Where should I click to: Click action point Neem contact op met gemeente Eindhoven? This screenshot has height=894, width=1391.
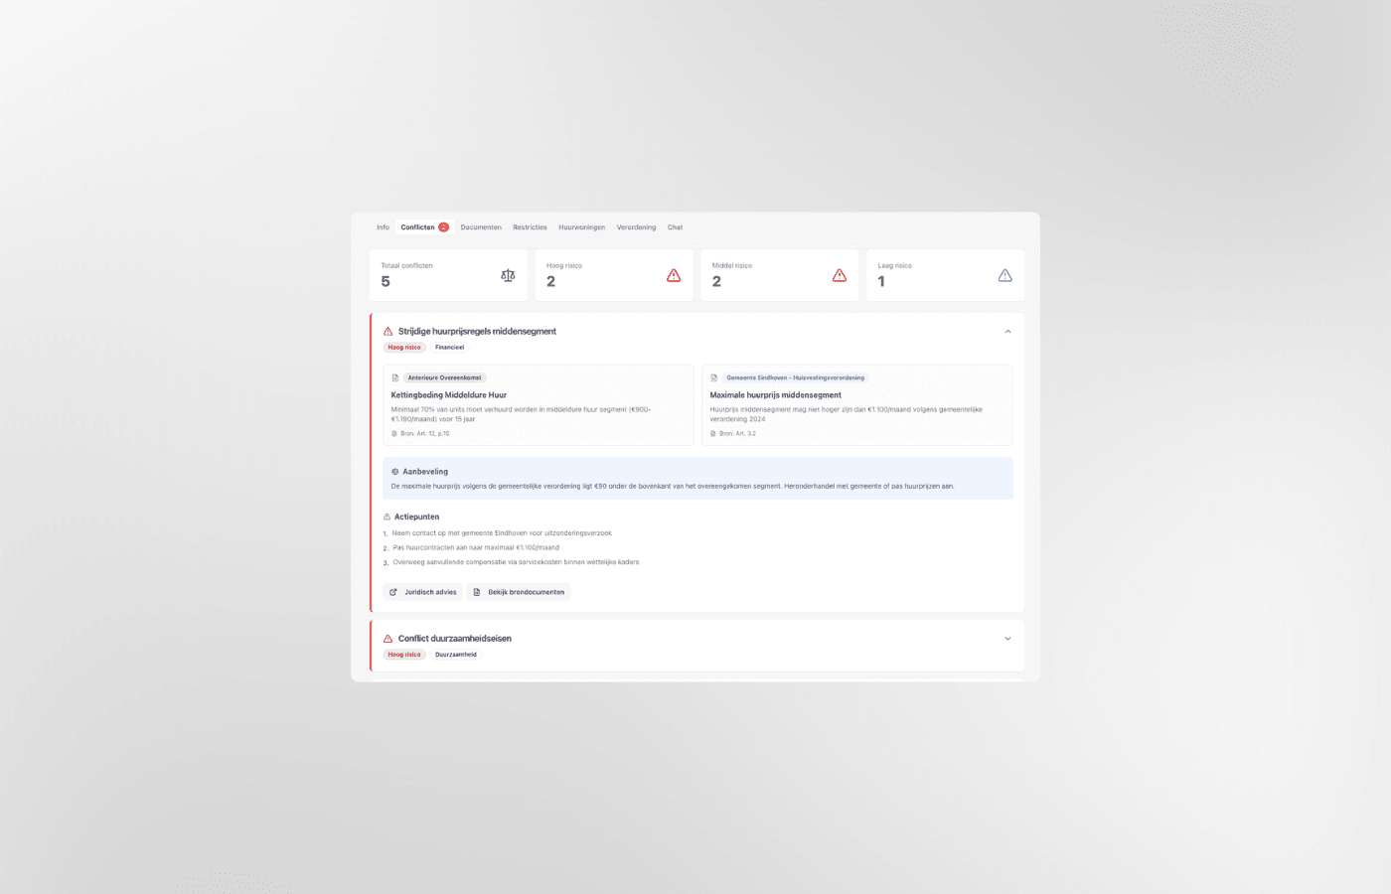[502, 533]
